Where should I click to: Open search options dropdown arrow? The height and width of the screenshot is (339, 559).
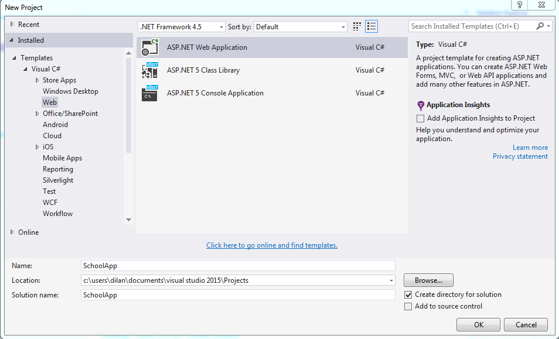[548, 26]
